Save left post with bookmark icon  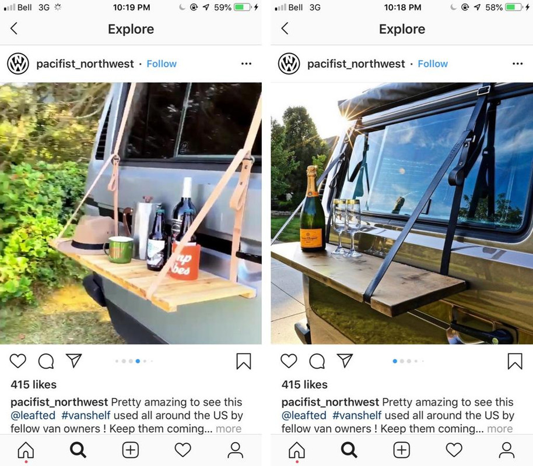pyautogui.click(x=243, y=361)
